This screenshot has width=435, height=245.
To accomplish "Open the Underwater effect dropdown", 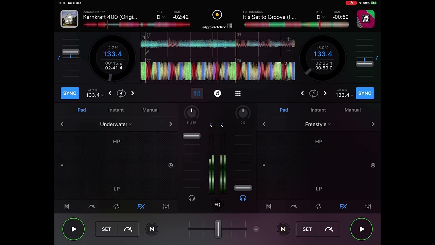I will click(x=116, y=125).
